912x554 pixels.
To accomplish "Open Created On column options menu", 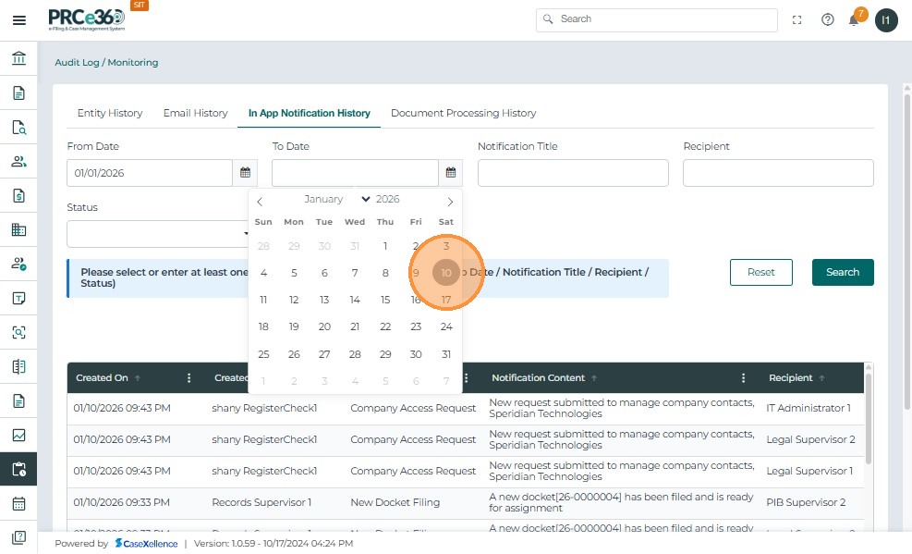I will pos(189,378).
